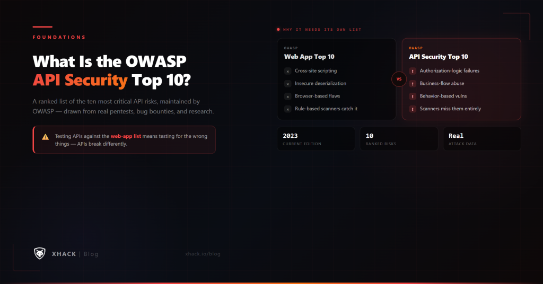The width and height of the screenshot is (543, 284).
Task: Click the x icon beside Cross-site scripting
Action: coord(288,71)
